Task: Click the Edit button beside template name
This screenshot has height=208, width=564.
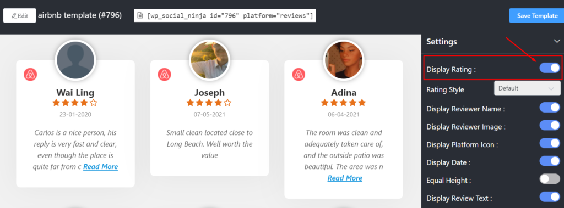Action: pos(20,15)
